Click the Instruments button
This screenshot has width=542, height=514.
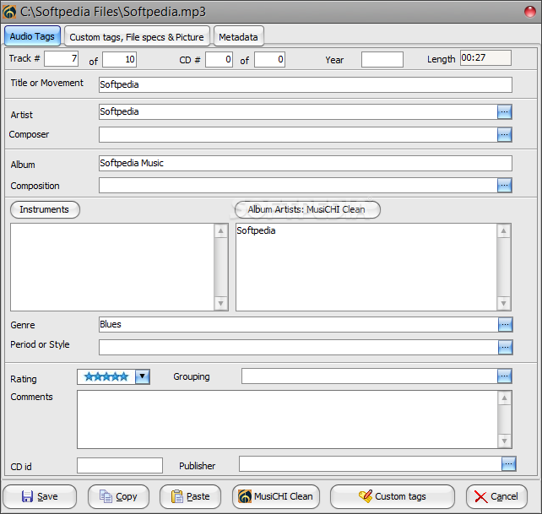[45, 209]
